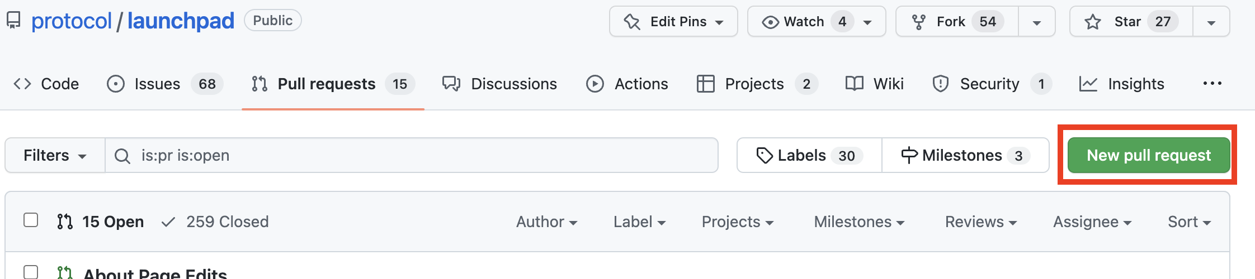Click the eye icon in Watch button
Viewport: 1255px width, 279px height.
point(770,22)
